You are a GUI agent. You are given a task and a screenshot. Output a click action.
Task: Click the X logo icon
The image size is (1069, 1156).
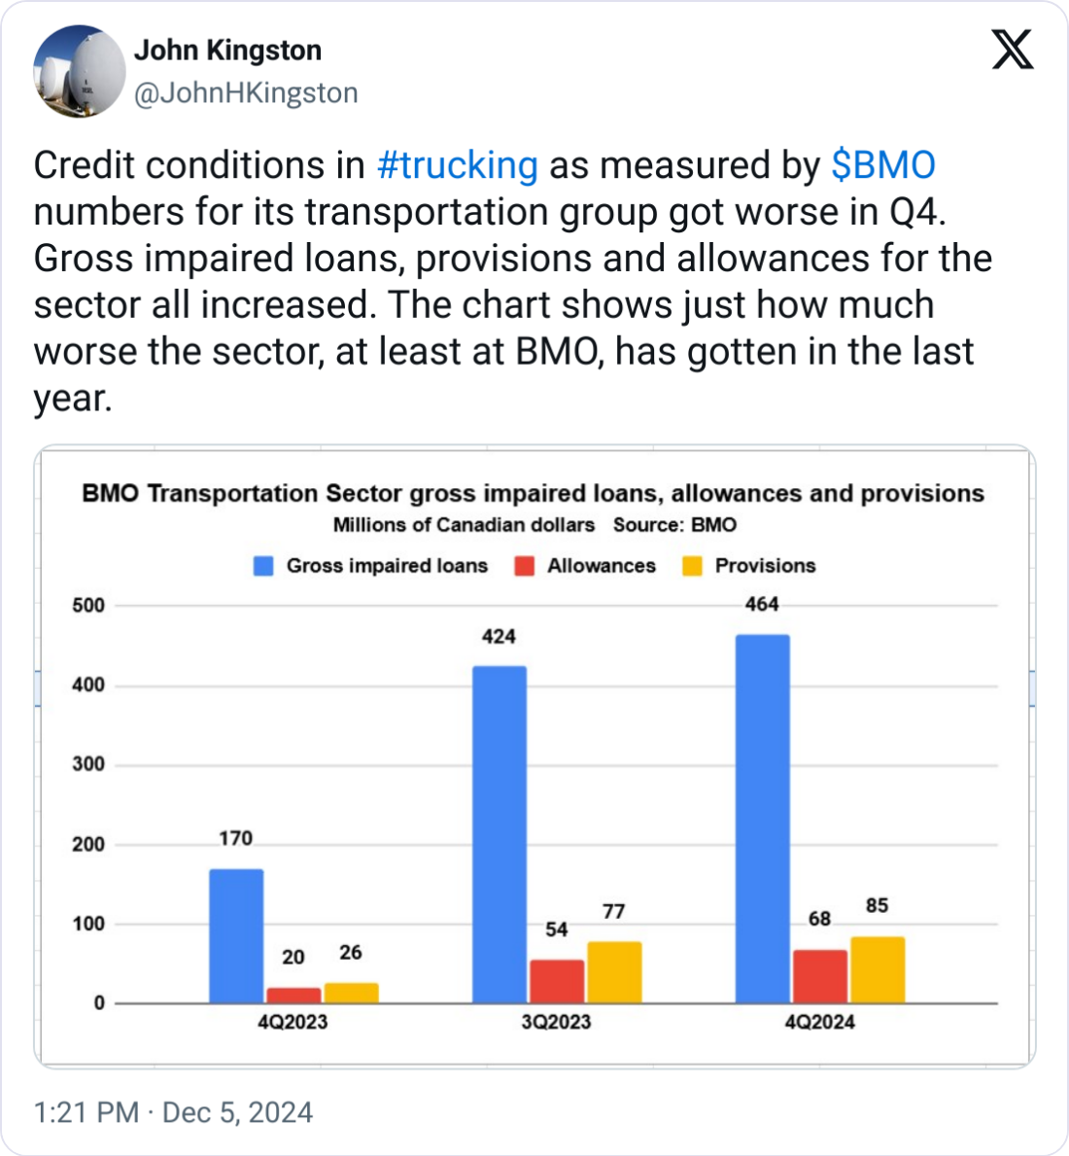pyautogui.click(x=1013, y=49)
